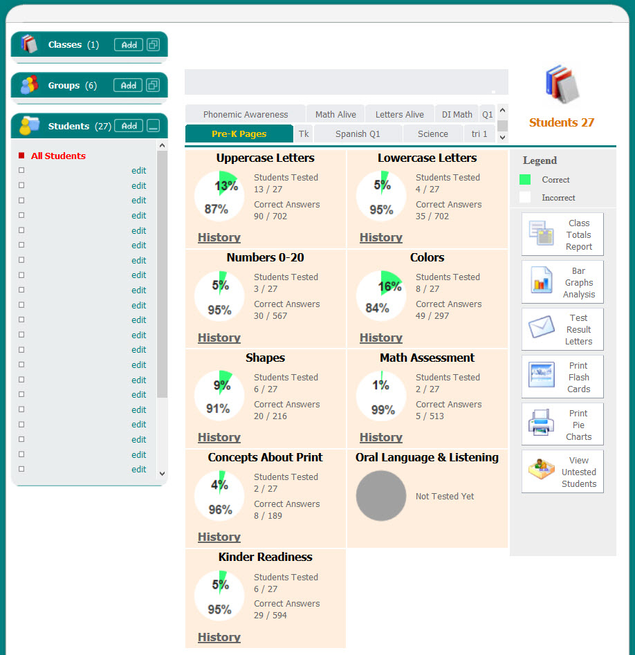Switch to tri 1 tab
This screenshot has height=655, width=635.
pyautogui.click(x=479, y=133)
